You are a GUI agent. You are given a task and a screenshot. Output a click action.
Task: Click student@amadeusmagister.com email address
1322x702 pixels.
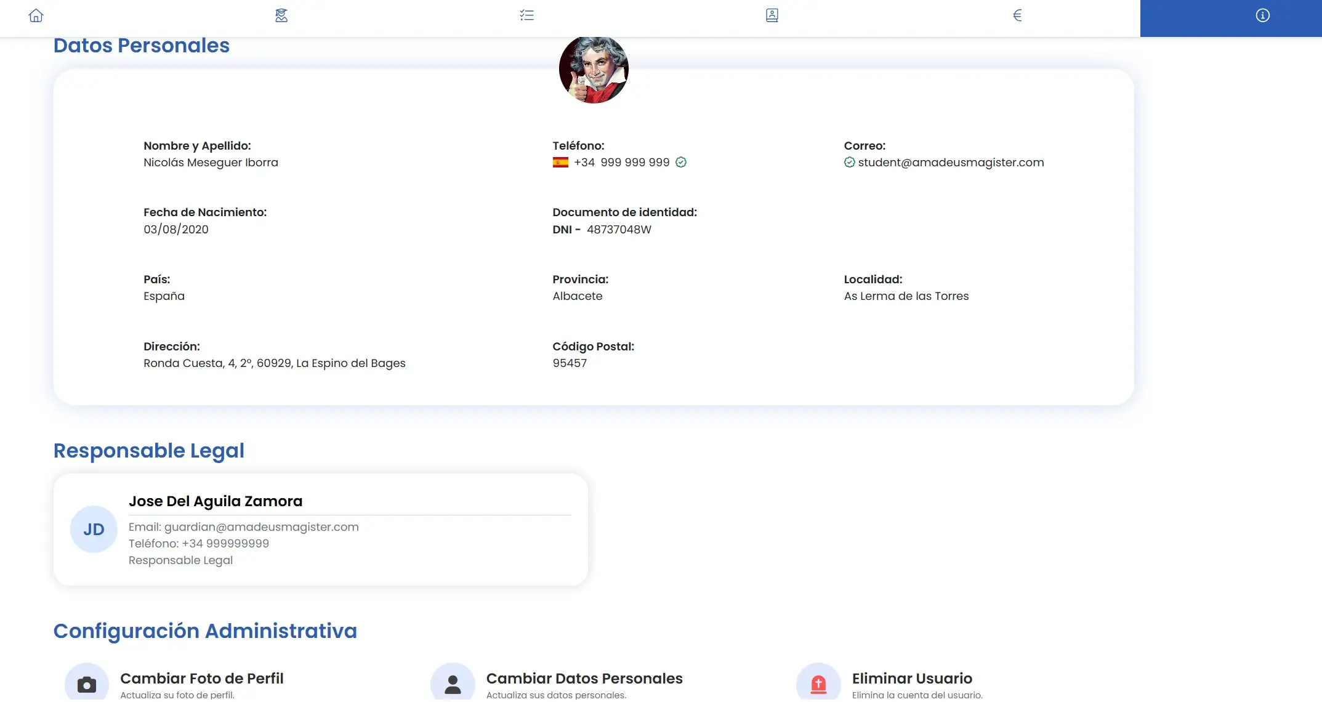(x=951, y=162)
